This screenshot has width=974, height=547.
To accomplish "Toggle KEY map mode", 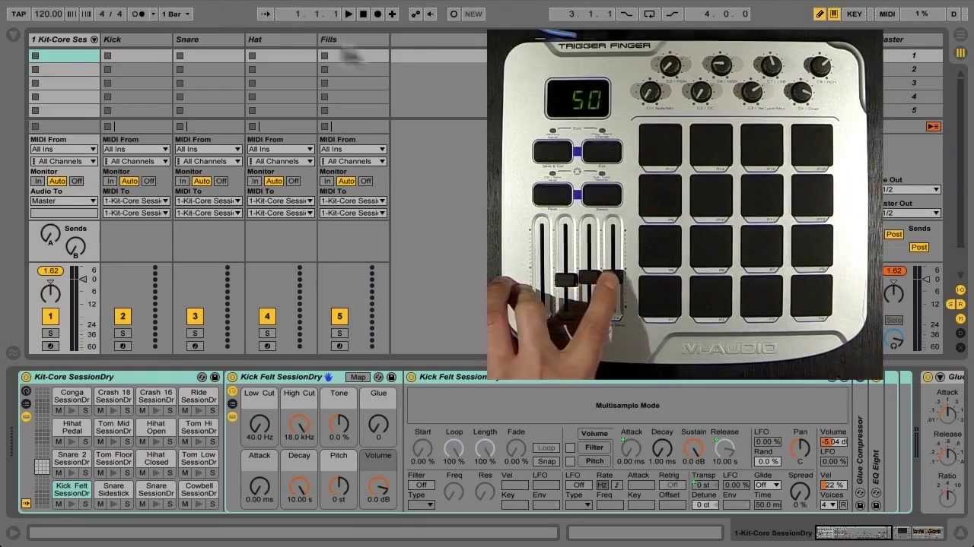I will [855, 14].
